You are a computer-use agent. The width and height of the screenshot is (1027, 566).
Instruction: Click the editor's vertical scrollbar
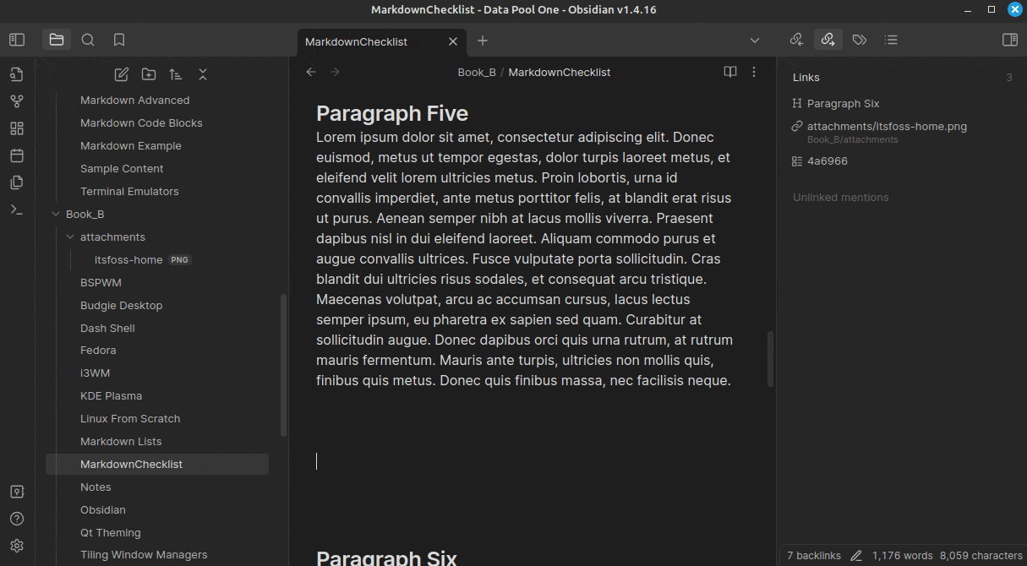pos(770,358)
